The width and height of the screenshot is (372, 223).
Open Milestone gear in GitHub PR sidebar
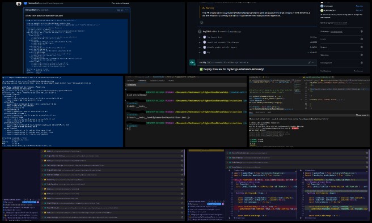tap(362, 55)
